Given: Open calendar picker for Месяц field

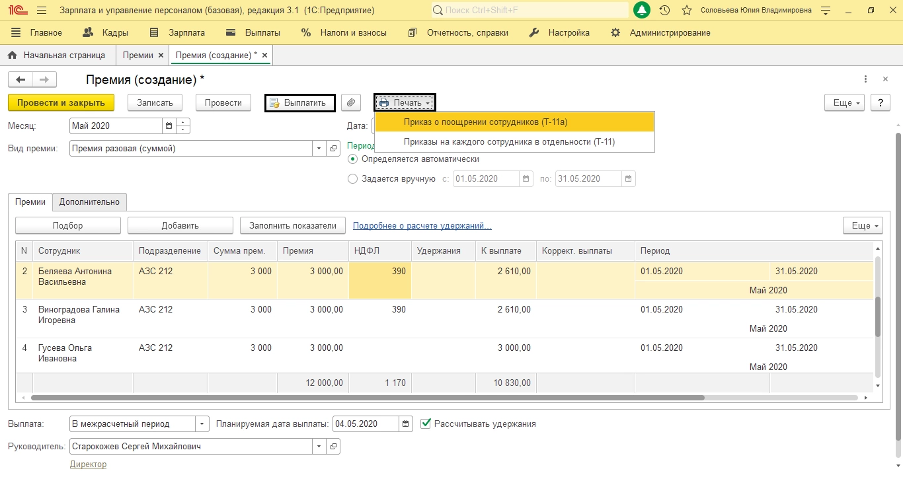Looking at the screenshot, I should pyautogui.click(x=169, y=126).
